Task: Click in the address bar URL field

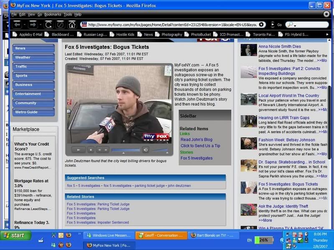Action: pyautogui.click(x=172, y=25)
